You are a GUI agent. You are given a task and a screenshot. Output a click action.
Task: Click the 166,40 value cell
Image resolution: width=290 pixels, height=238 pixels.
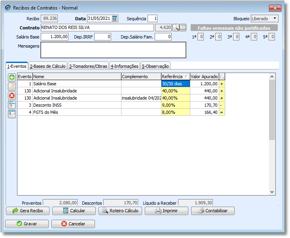click(205, 112)
